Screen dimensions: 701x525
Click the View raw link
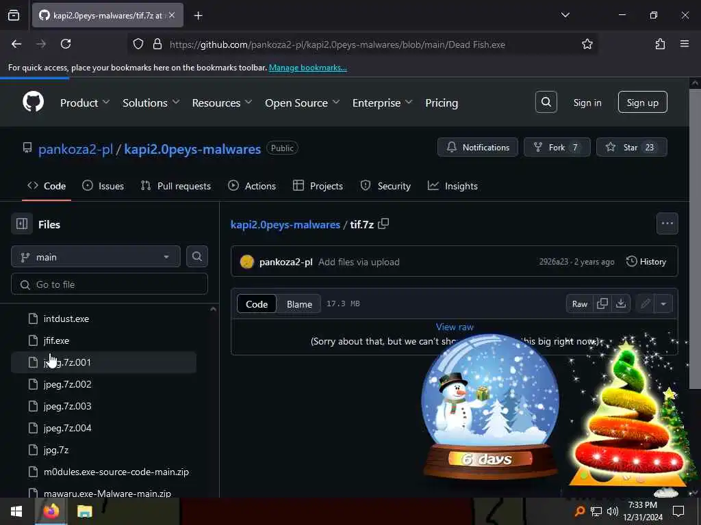pyautogui.click(x=455, y=327)
